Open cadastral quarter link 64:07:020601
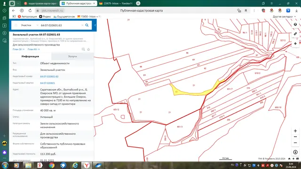This screenshot has width=301, height=169. [x=48, y=83]
